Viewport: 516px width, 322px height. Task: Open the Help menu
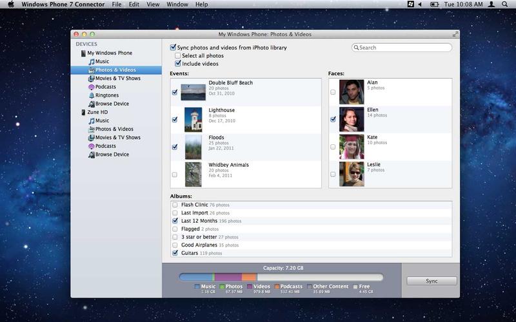(x=202, y=5)
